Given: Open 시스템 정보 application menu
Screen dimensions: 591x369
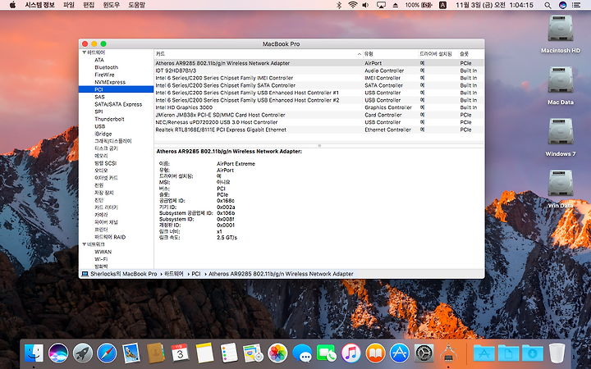Looking at the screenshot, I should coord(39,5).
